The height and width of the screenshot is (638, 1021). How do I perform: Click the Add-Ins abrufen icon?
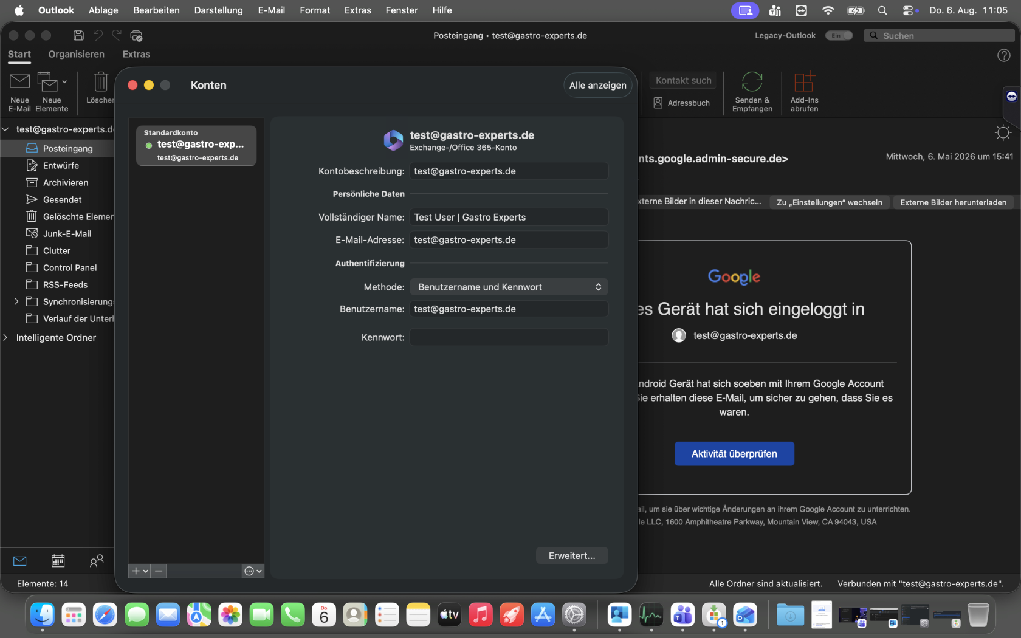804,81
